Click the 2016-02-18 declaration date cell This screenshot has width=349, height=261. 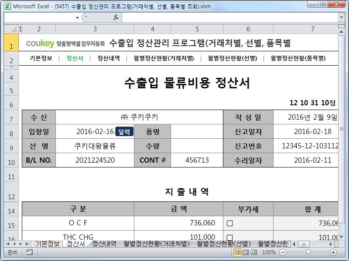click(306, 132)
